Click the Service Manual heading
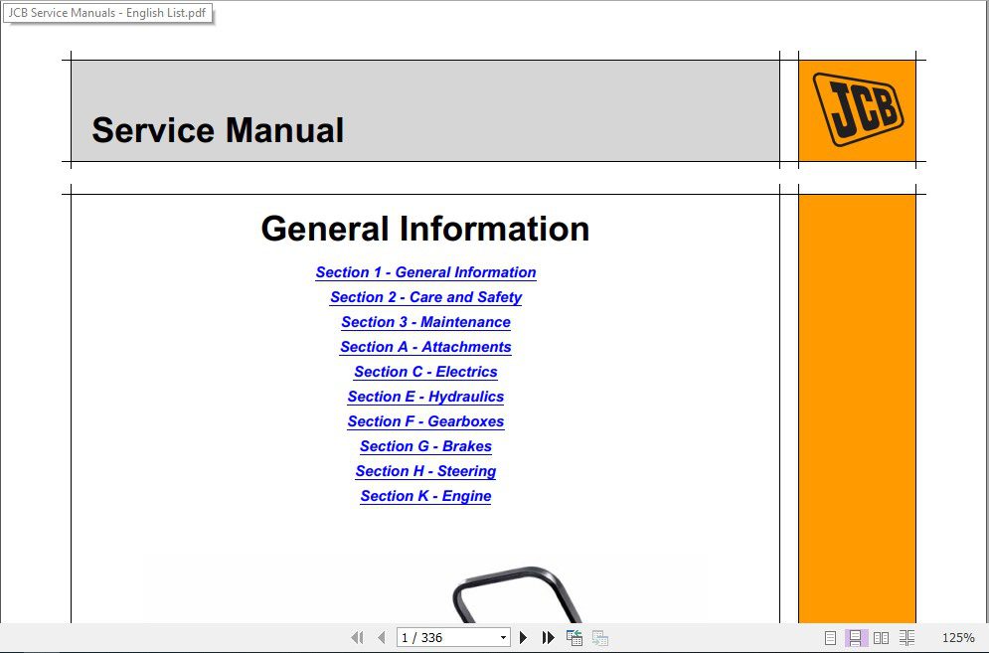This screenshot has width=989, height=653. 219,130
